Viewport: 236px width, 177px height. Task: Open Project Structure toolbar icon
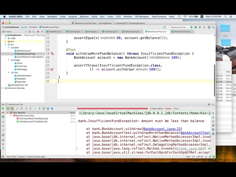point(209,27)
